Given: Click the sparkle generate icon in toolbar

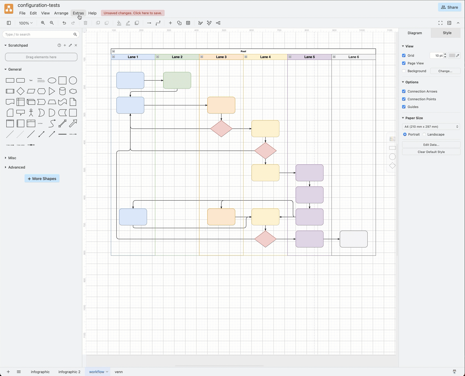Looking at the screenshot, I should 209,23.
